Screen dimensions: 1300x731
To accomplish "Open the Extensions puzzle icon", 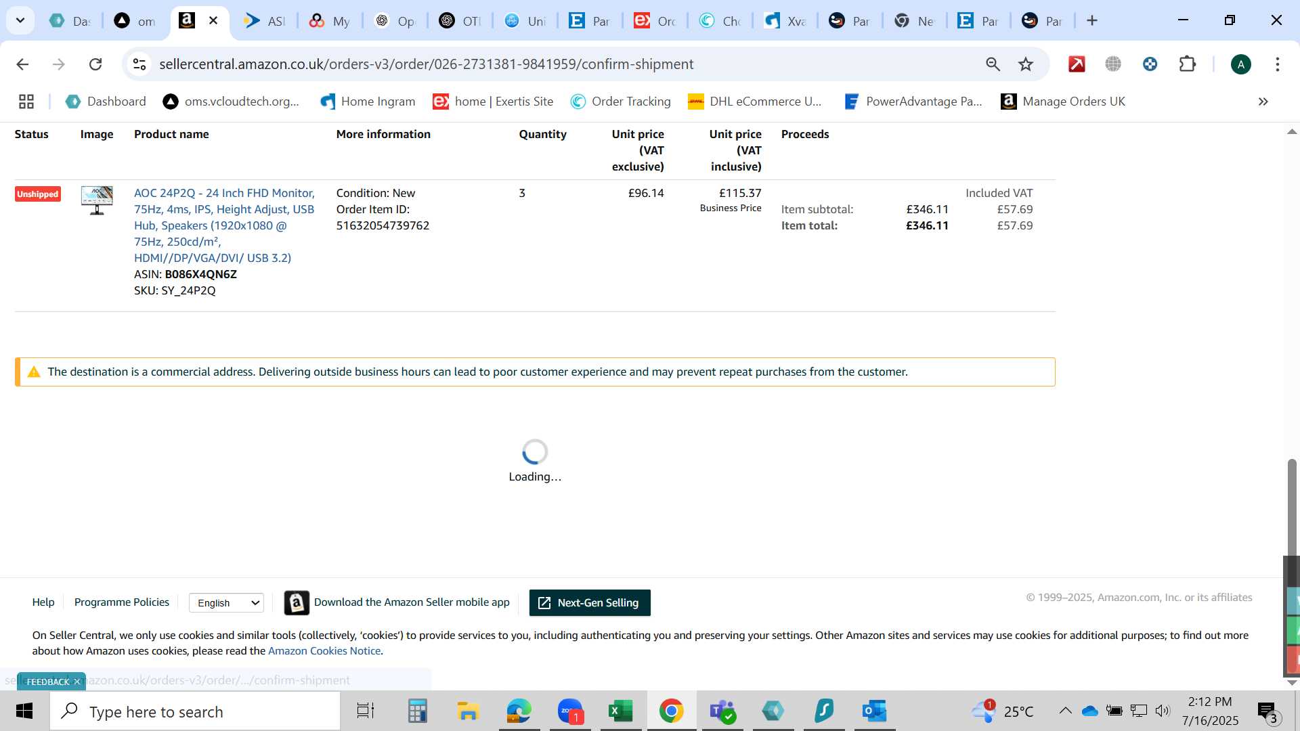I will click(1187, 64).
